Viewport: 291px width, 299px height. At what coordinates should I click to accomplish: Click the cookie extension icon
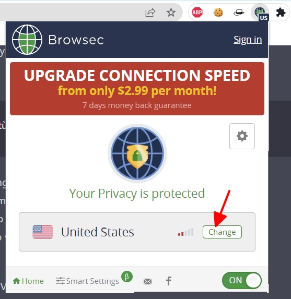pos(218,13)
